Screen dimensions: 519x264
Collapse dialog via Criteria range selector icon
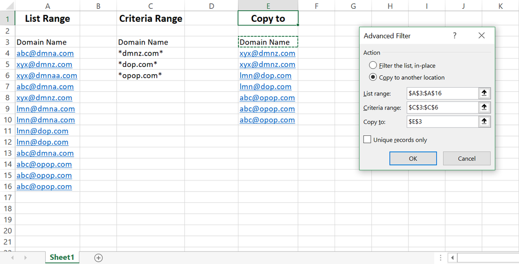[484, 107]
